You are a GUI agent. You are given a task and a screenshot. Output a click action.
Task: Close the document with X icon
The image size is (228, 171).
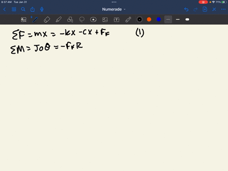214,9
